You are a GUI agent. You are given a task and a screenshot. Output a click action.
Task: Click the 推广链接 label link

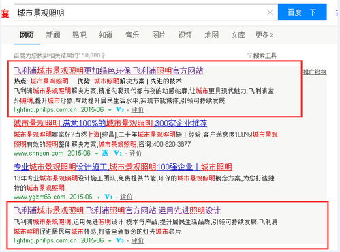(x=315, y=72)
